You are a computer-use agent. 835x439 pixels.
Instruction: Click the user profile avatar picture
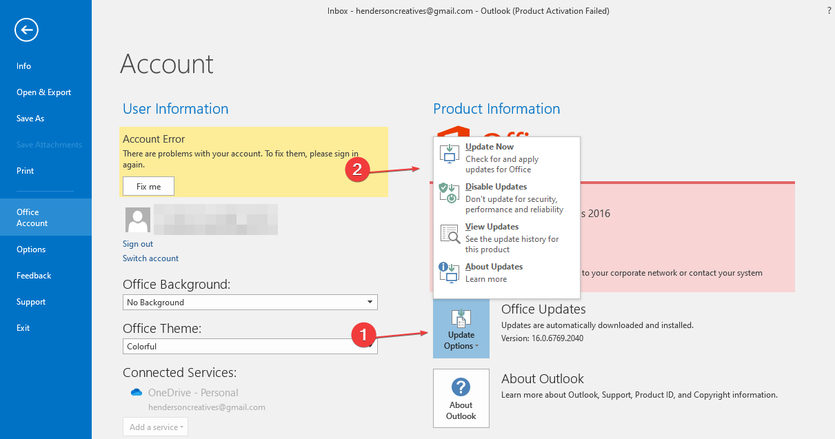(138, 220)
